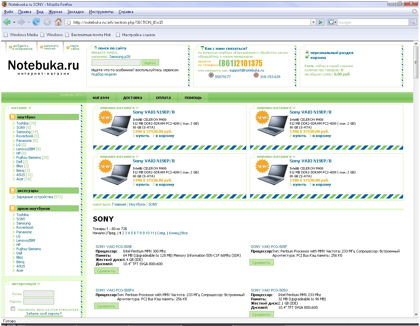
Task: Open the магазин site tab
Action: click(x=101, y=97)
